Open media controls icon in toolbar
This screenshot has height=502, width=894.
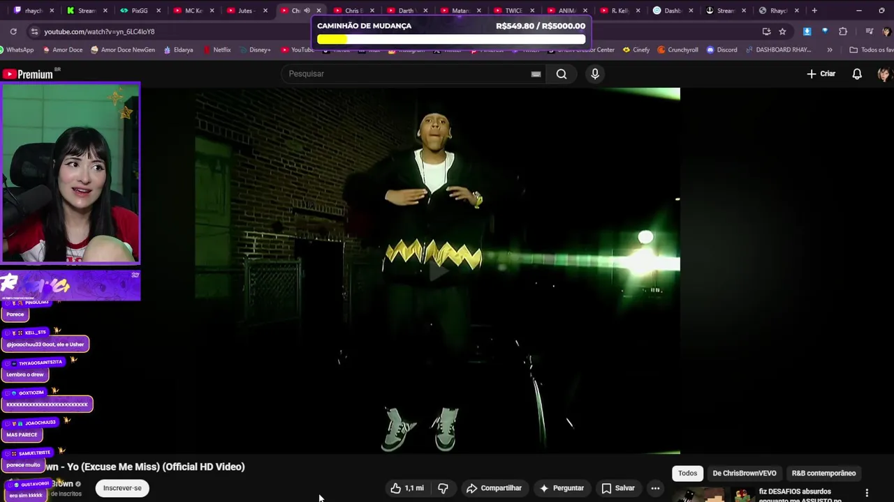pos(869,31)
